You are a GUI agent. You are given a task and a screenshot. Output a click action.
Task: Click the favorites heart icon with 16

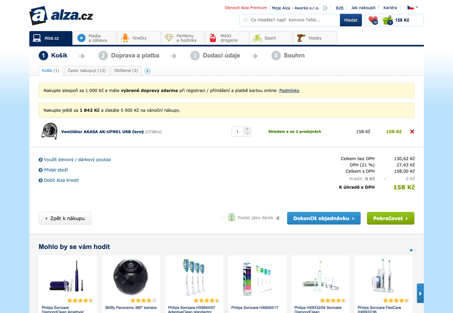click(373, 20)
